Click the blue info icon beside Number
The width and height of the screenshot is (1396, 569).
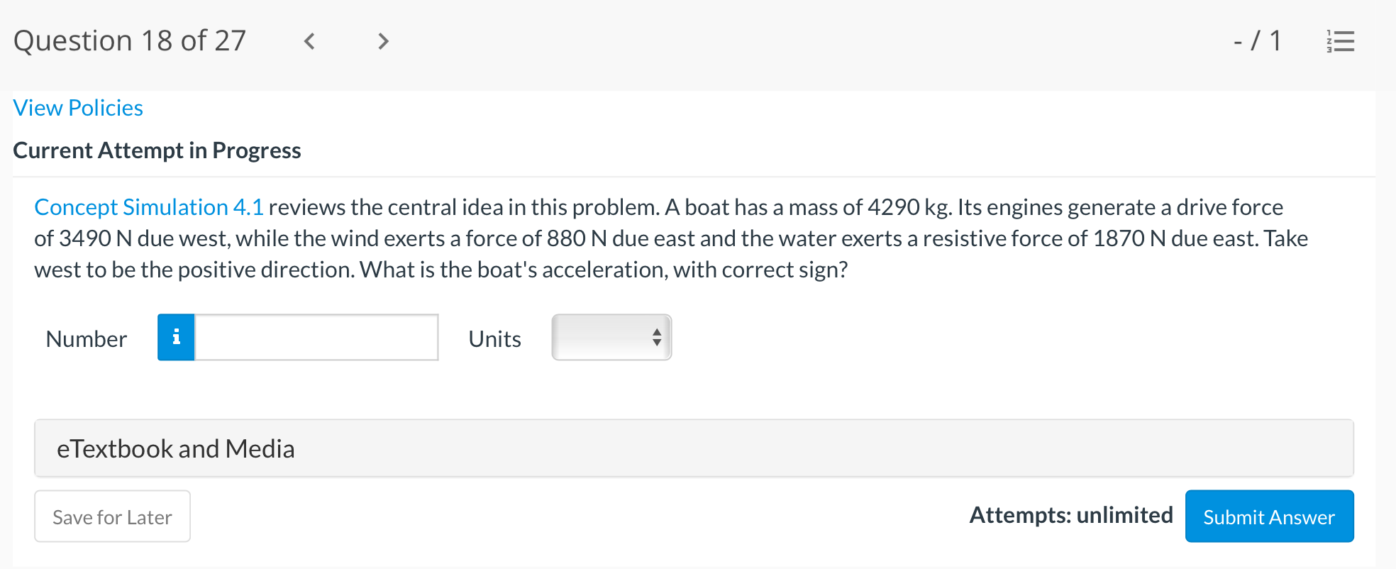pyautogui.click(x=176, y=338)
